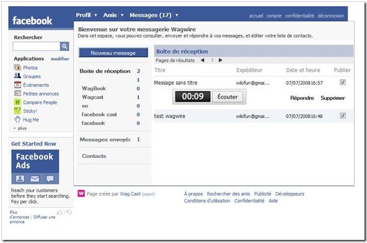Viewport: 367px width, 243px height.
Task: Open the Contacts section
Action: point(94,156)
